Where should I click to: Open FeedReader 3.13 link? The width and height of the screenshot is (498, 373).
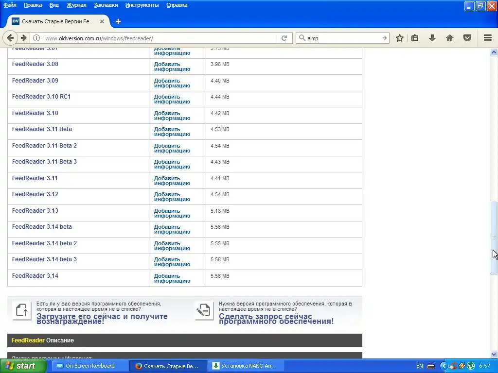[35, 211]
